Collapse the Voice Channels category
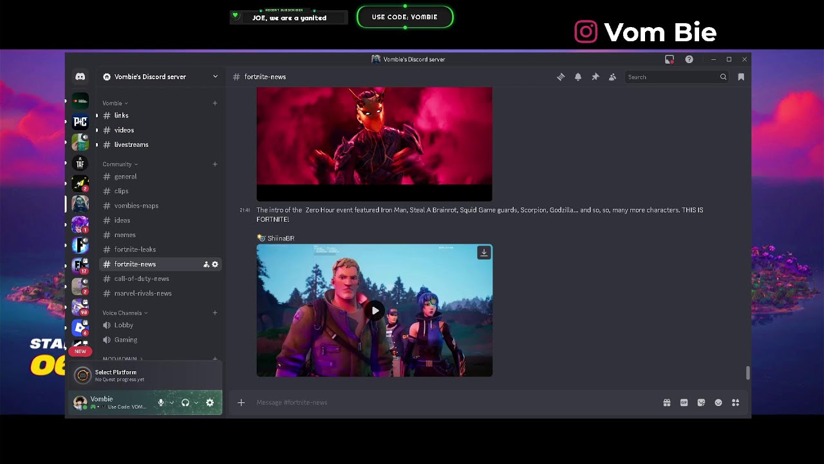824x464 pixels. point(126,313)
